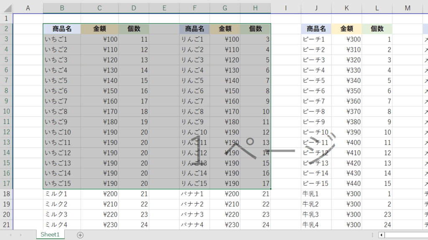Click previous sheet navigation arrow
Screen dimensions: 428x240
coord(10,235)
